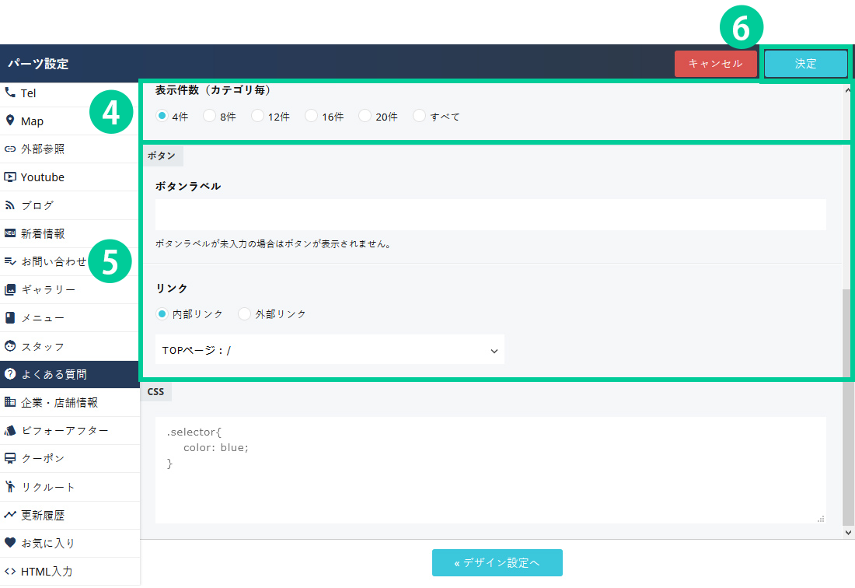Click the gallery image icon
855x588 pixels.
click(10, 289)
